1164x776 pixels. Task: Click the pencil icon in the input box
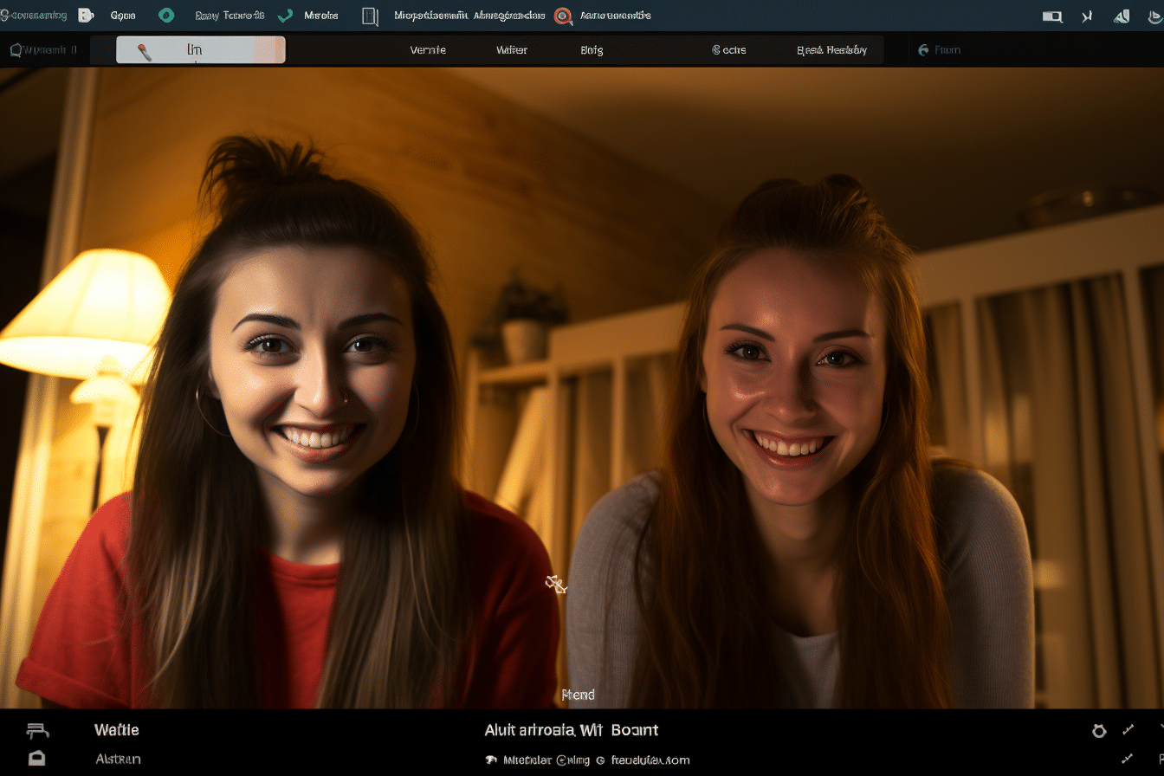coord(145,52)
